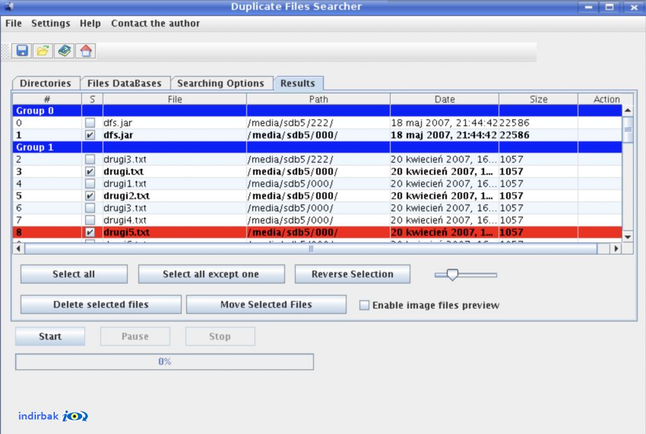This screenshot has height=434, width=646.
Task: Select the Results tab
Action: [x=298, y=83]
